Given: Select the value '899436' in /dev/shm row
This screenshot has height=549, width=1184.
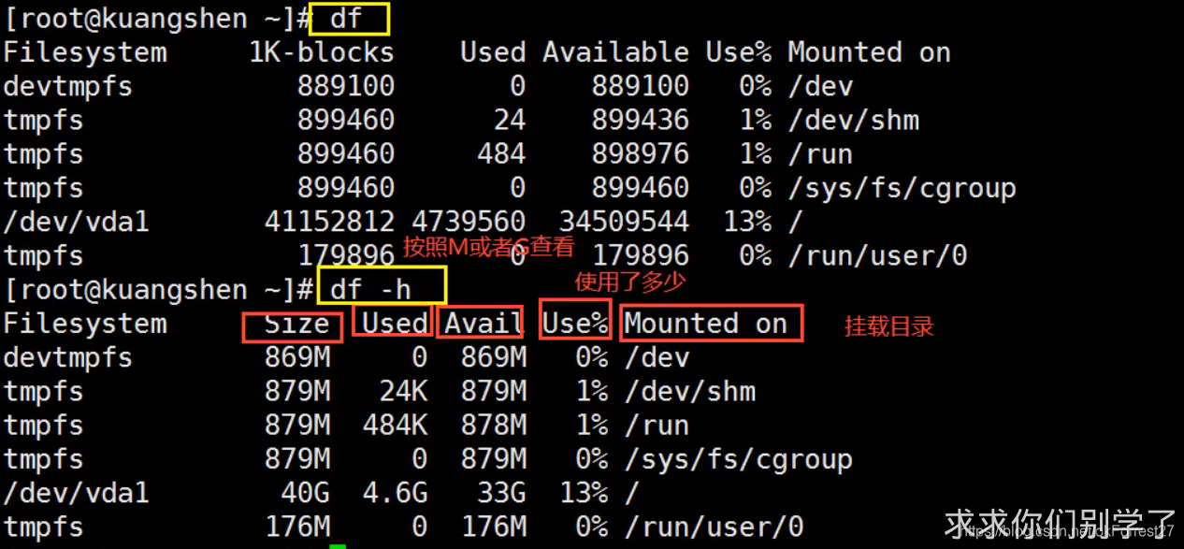Looking at the screenshot, I should [640, 121].
